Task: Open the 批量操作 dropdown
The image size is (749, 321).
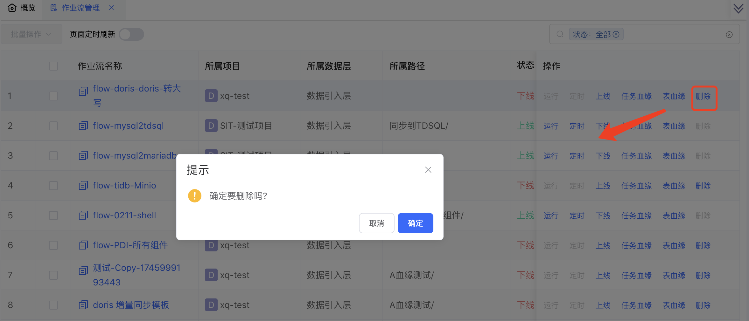Action: (x=31, y=34)
